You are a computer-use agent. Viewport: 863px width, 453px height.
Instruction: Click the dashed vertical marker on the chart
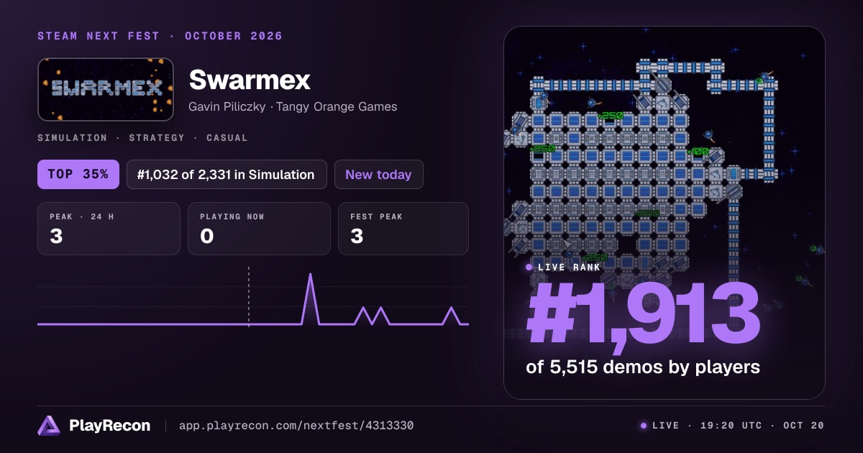click(x=249, y=296)
